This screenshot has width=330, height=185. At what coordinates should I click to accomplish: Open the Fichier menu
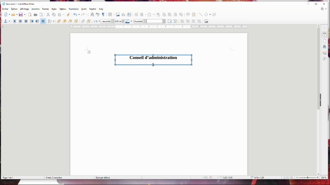(x=5, y=9)
